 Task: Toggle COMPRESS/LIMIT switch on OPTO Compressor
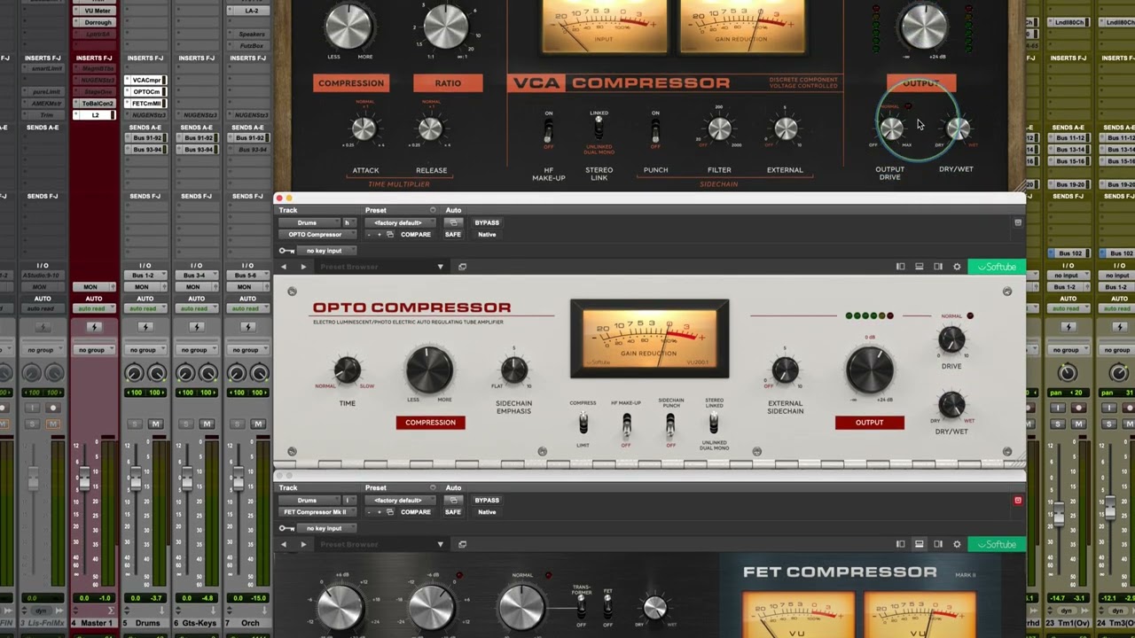coord(583,424)
